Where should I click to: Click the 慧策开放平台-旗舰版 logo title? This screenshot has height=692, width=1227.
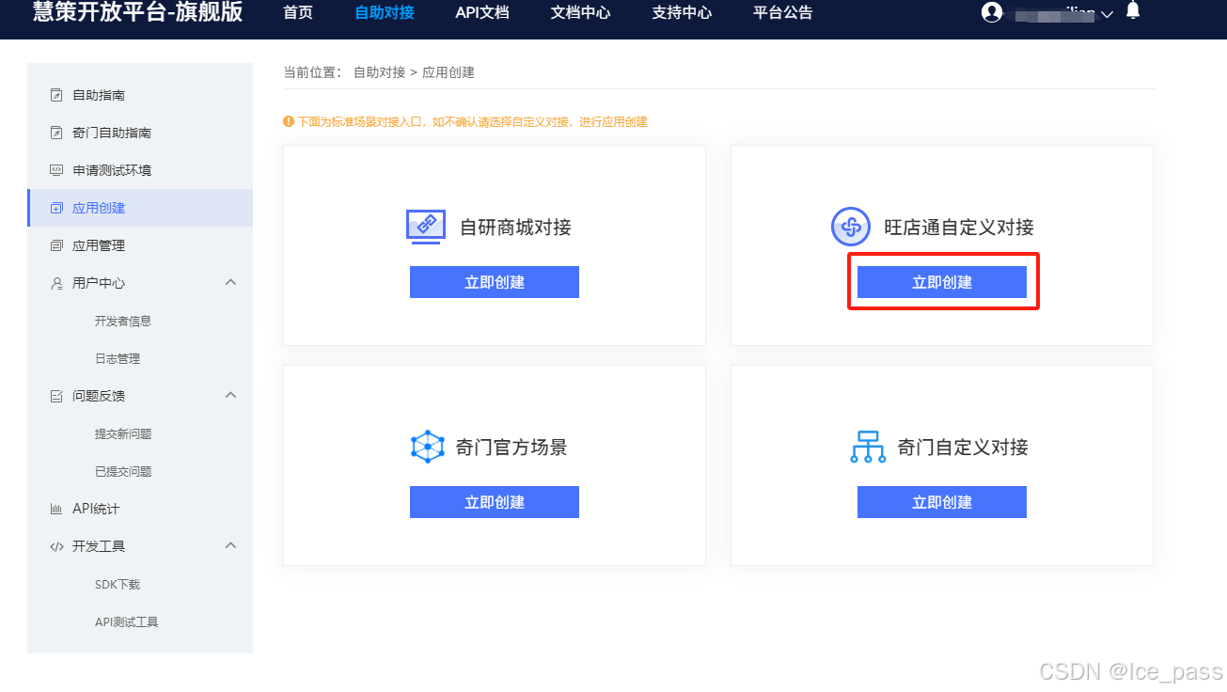pos(138,11)
